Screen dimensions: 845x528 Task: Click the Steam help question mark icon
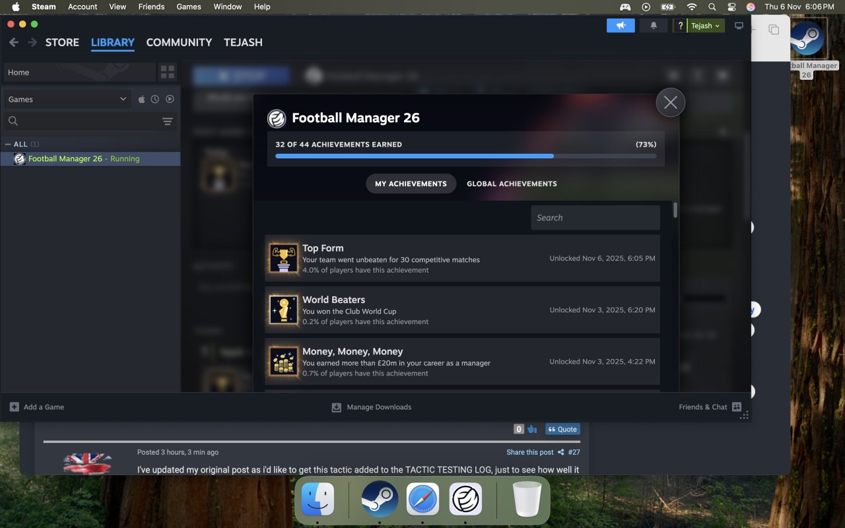[x=681, y=26]
